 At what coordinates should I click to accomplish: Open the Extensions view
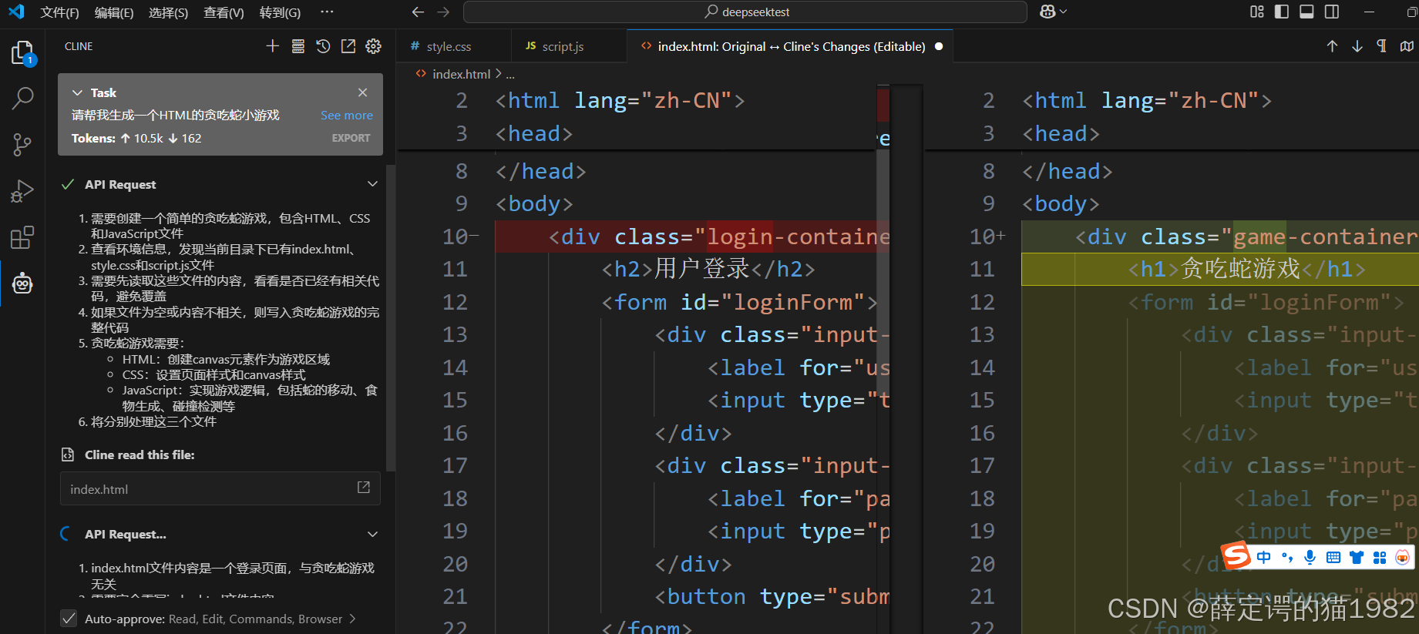click(x=22, y=237)
